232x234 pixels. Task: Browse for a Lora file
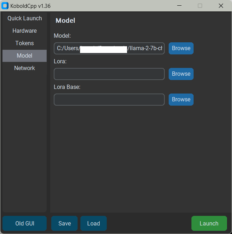click(x=181, y=74)
